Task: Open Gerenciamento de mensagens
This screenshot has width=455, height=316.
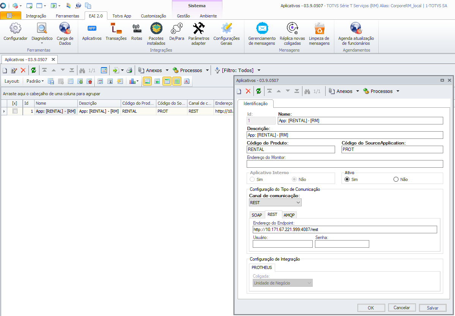Action: click(x=262, y=34)
